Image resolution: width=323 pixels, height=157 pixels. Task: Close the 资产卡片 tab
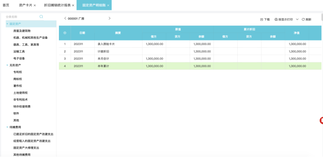click(35, 5)
